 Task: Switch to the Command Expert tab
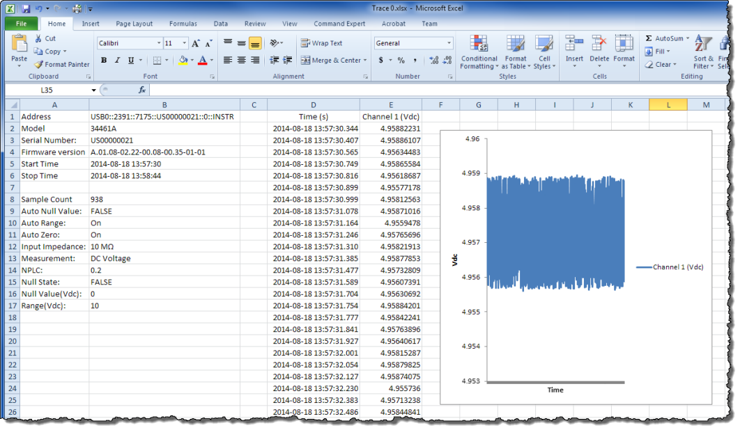pos(339,24)
